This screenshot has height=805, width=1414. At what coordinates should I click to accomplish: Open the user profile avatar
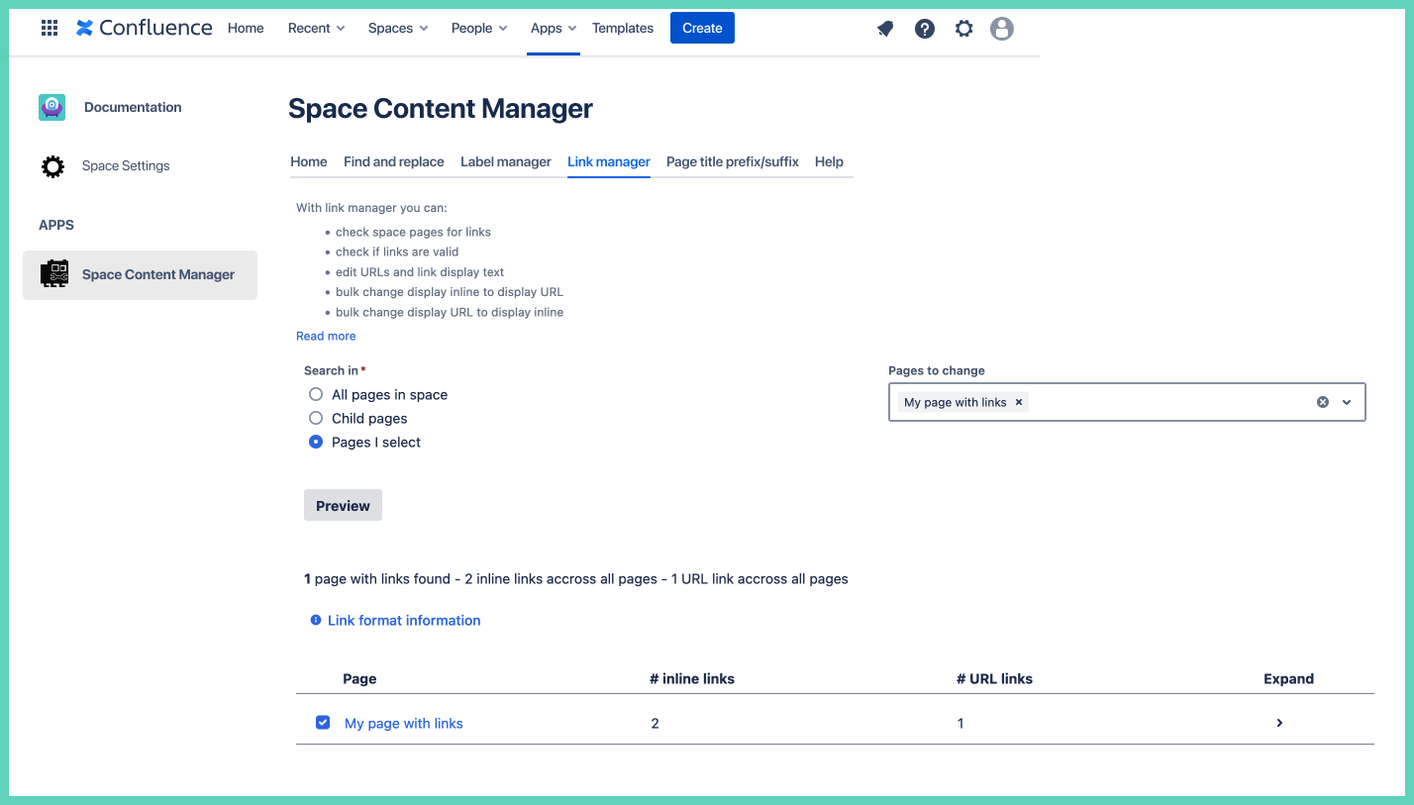click(1002, 29)
